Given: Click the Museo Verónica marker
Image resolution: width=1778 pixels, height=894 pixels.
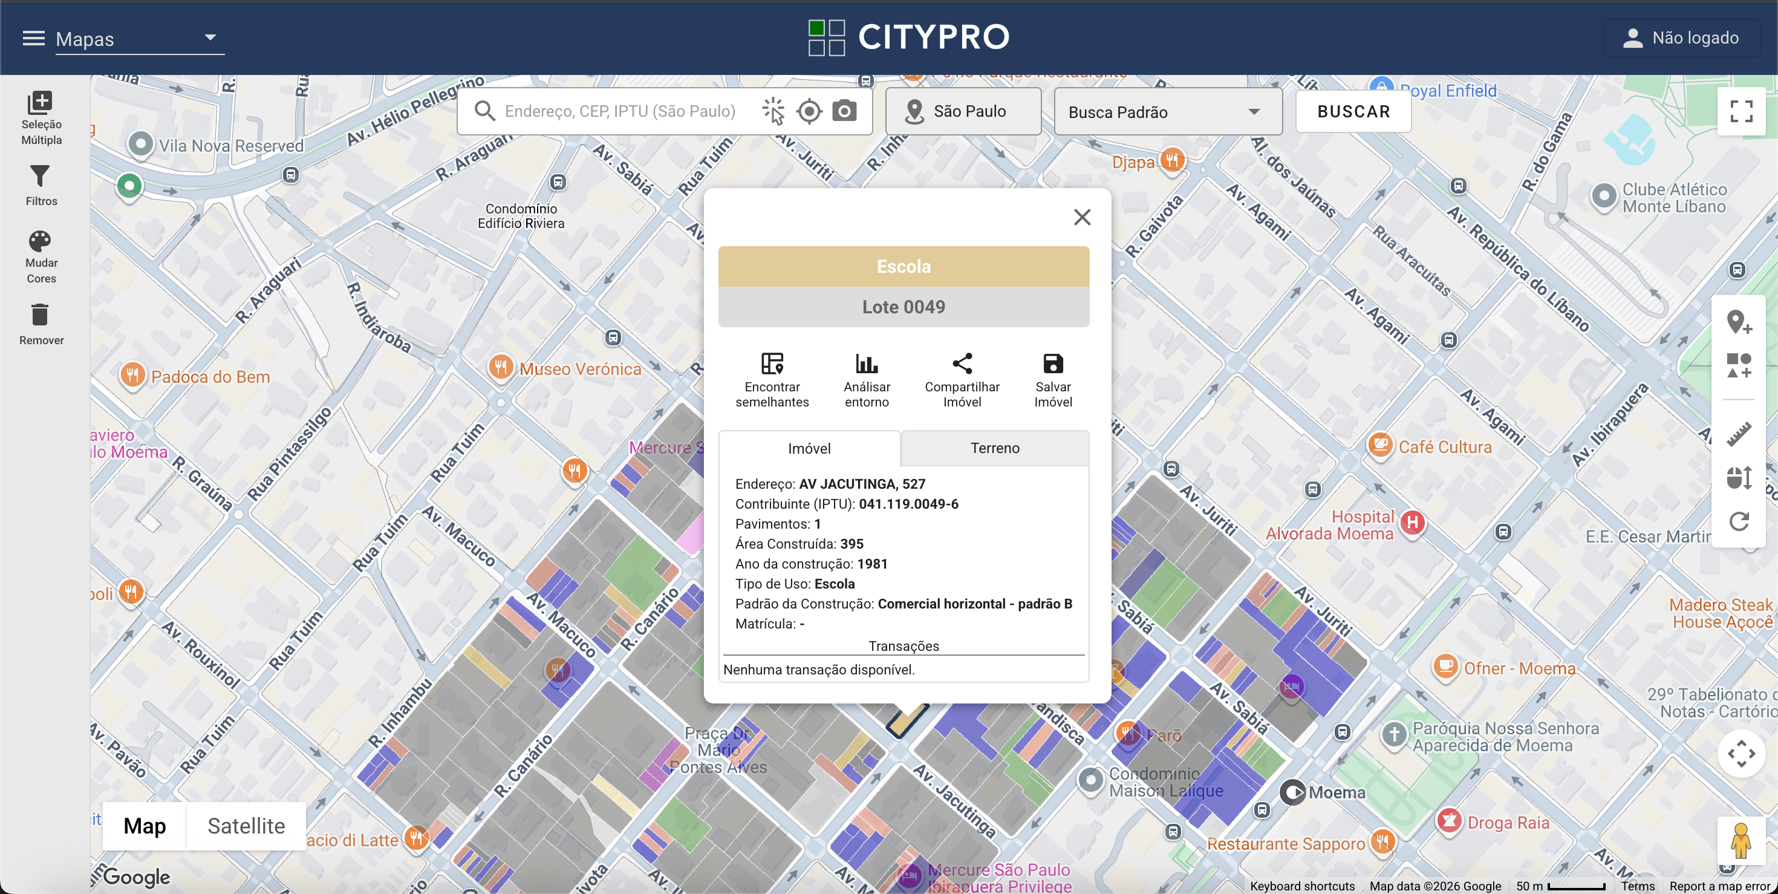Looking at the screenshot, I should pyautogui.click(x=501, y=367).
